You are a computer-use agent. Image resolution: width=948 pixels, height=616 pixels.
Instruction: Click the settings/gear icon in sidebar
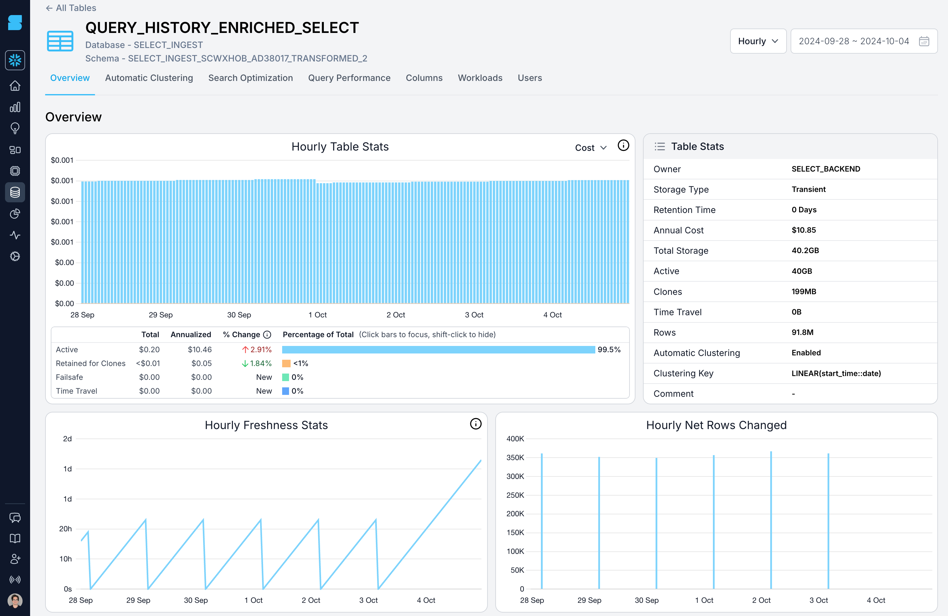click(x=15, y=256)
